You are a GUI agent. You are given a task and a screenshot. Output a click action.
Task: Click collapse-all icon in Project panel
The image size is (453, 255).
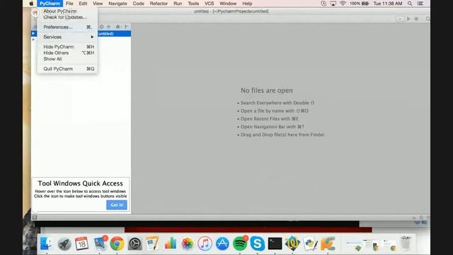click(108, 27)
